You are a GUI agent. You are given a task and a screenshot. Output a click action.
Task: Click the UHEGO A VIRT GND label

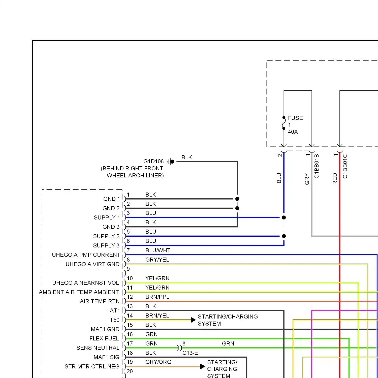click(92, 264)
